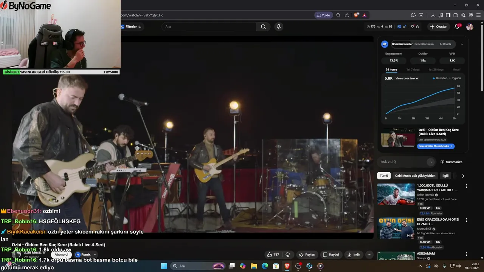Open the account avatar menu

tap(470, 26)
